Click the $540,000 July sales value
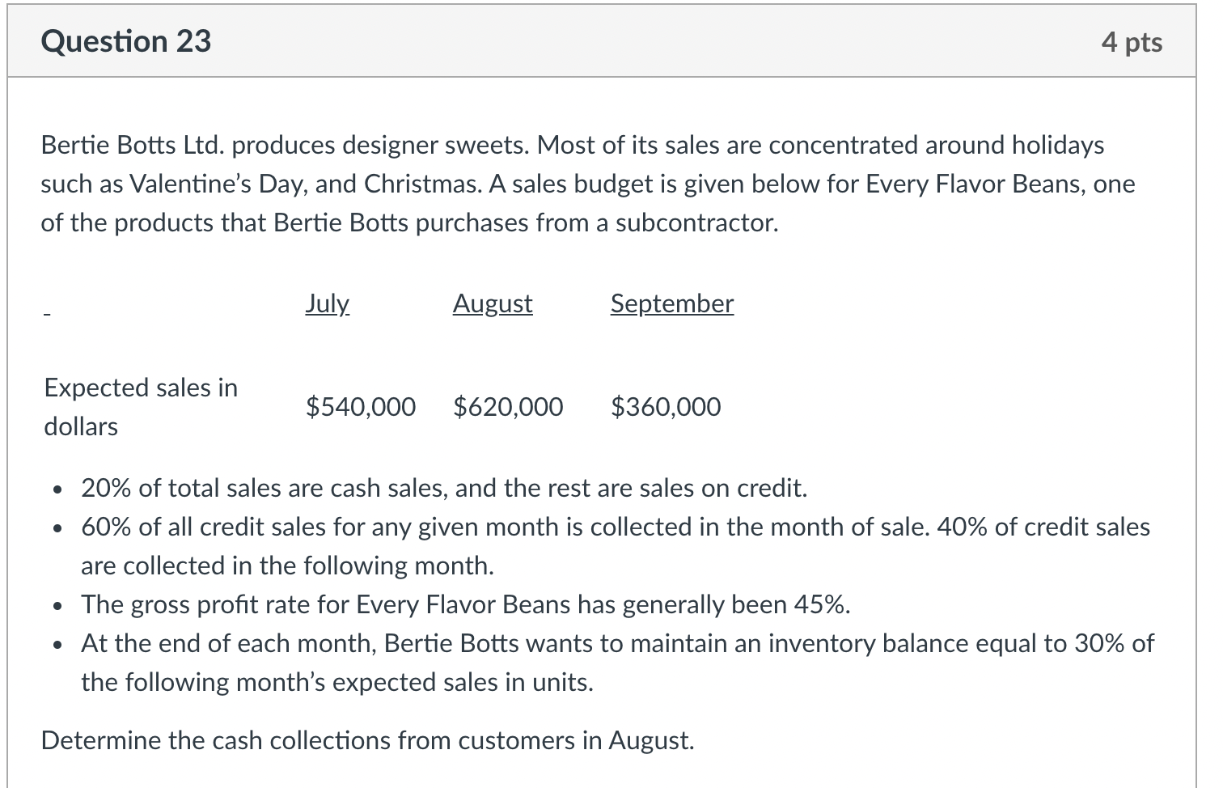1223x788 pixels. (361, 406)
